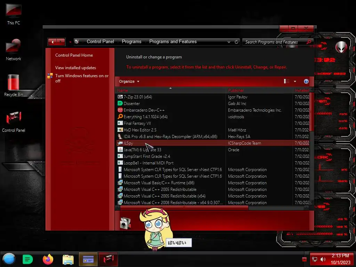Viewport: 356px width, 267px height.
Task: Select the Dissenter program icon in list
Action: point(120,103)
